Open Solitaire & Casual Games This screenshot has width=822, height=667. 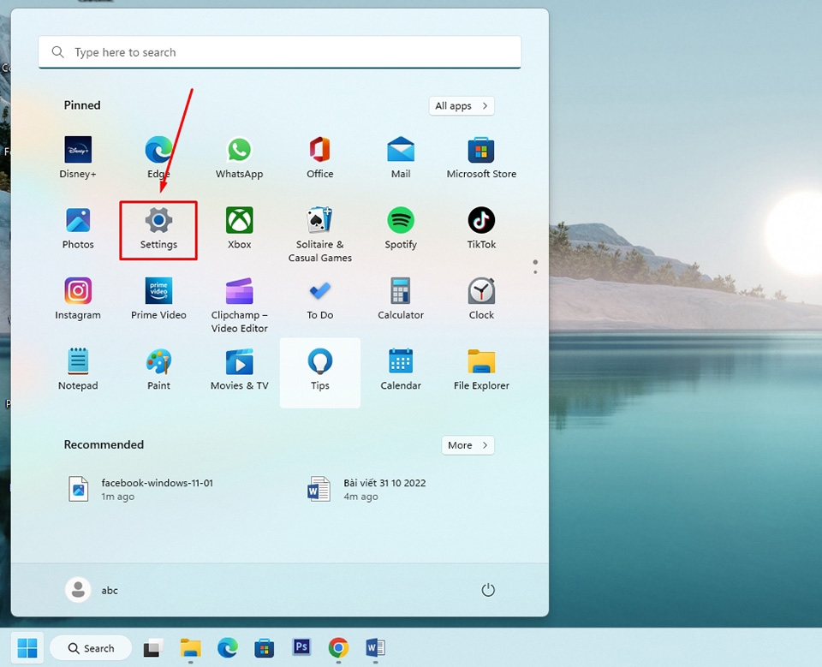pyautogui.click(x=319, y=234)
